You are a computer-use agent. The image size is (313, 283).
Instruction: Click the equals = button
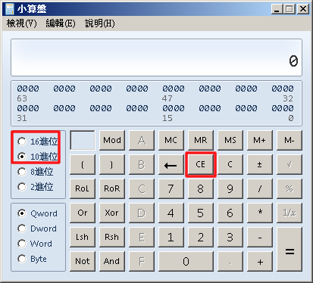point(290,249)
